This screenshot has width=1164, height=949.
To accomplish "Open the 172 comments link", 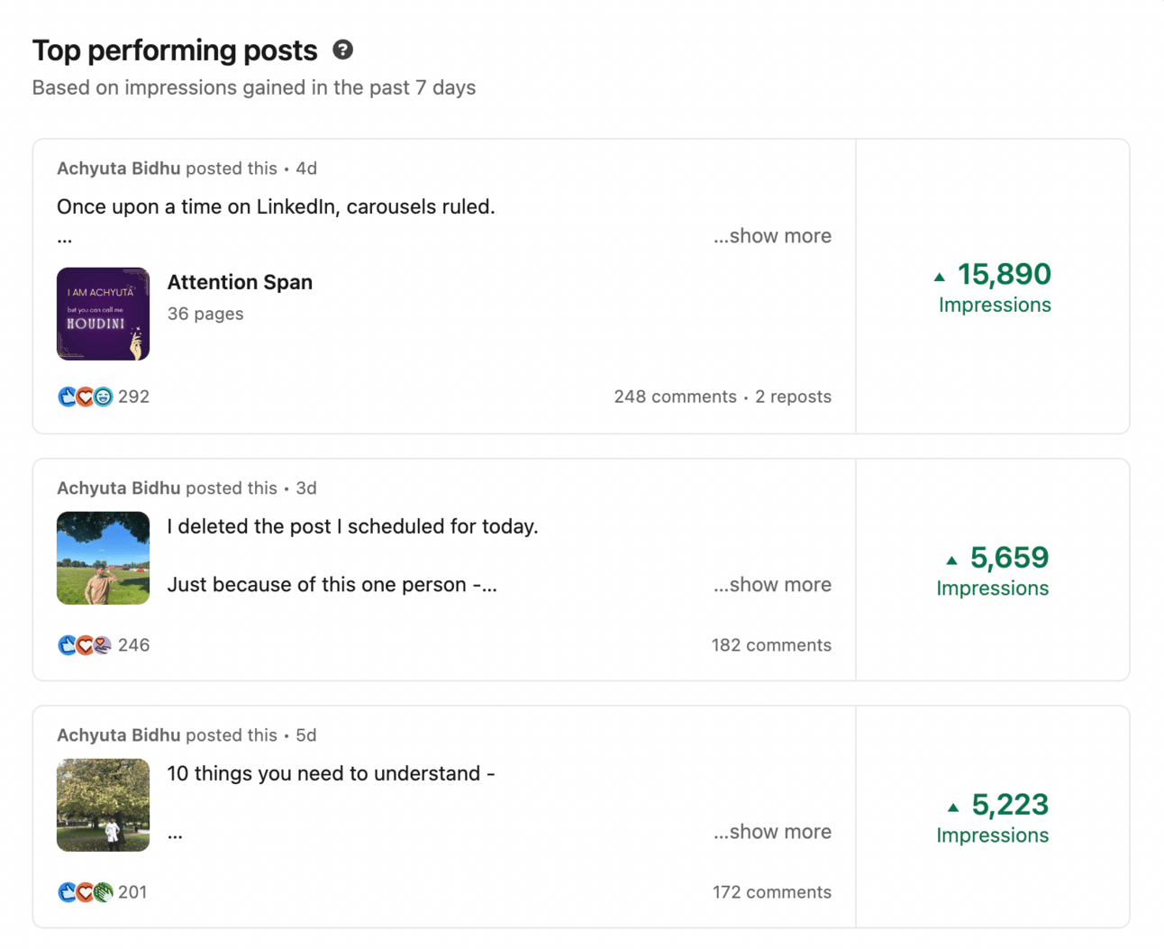I will point(771,892).
